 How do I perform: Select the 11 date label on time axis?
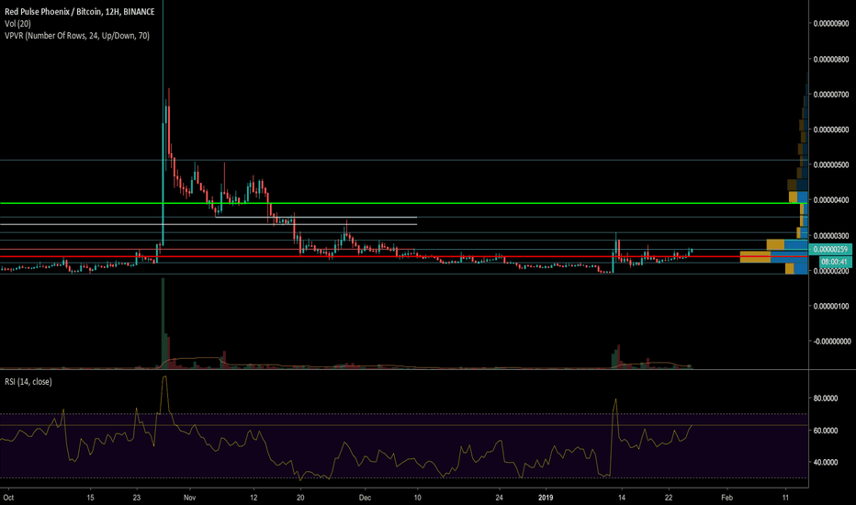785,498
